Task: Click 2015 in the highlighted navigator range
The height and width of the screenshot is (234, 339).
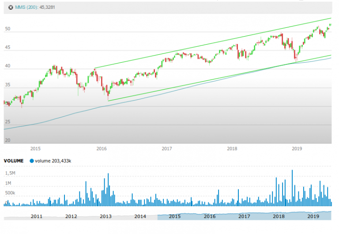Action: [175, 216]
